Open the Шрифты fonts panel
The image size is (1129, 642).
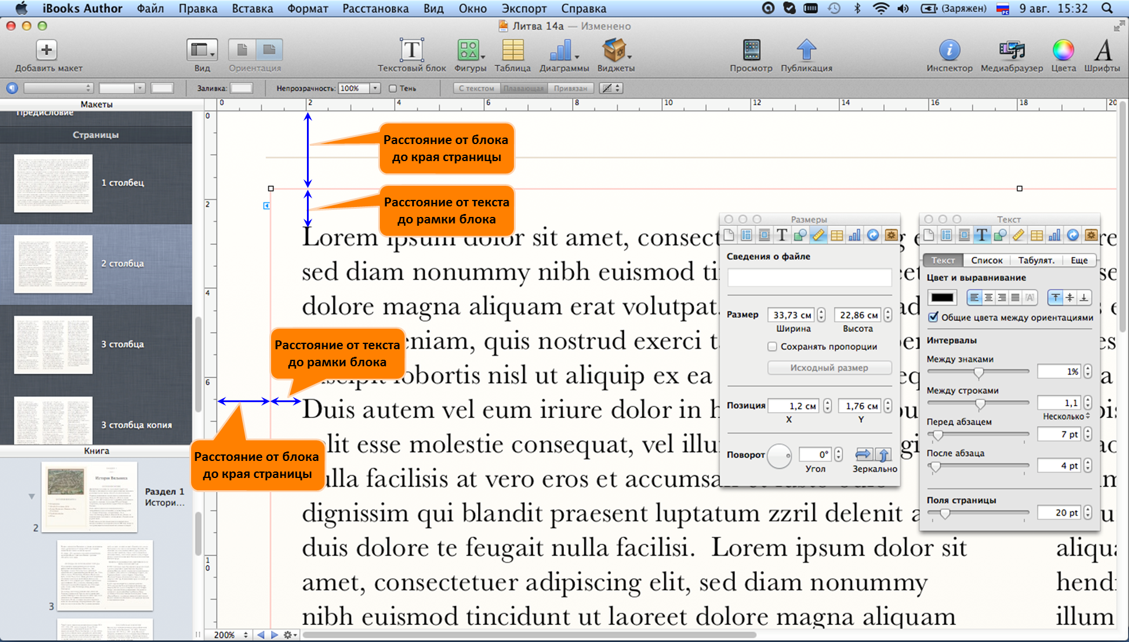tap(1103, 50)
